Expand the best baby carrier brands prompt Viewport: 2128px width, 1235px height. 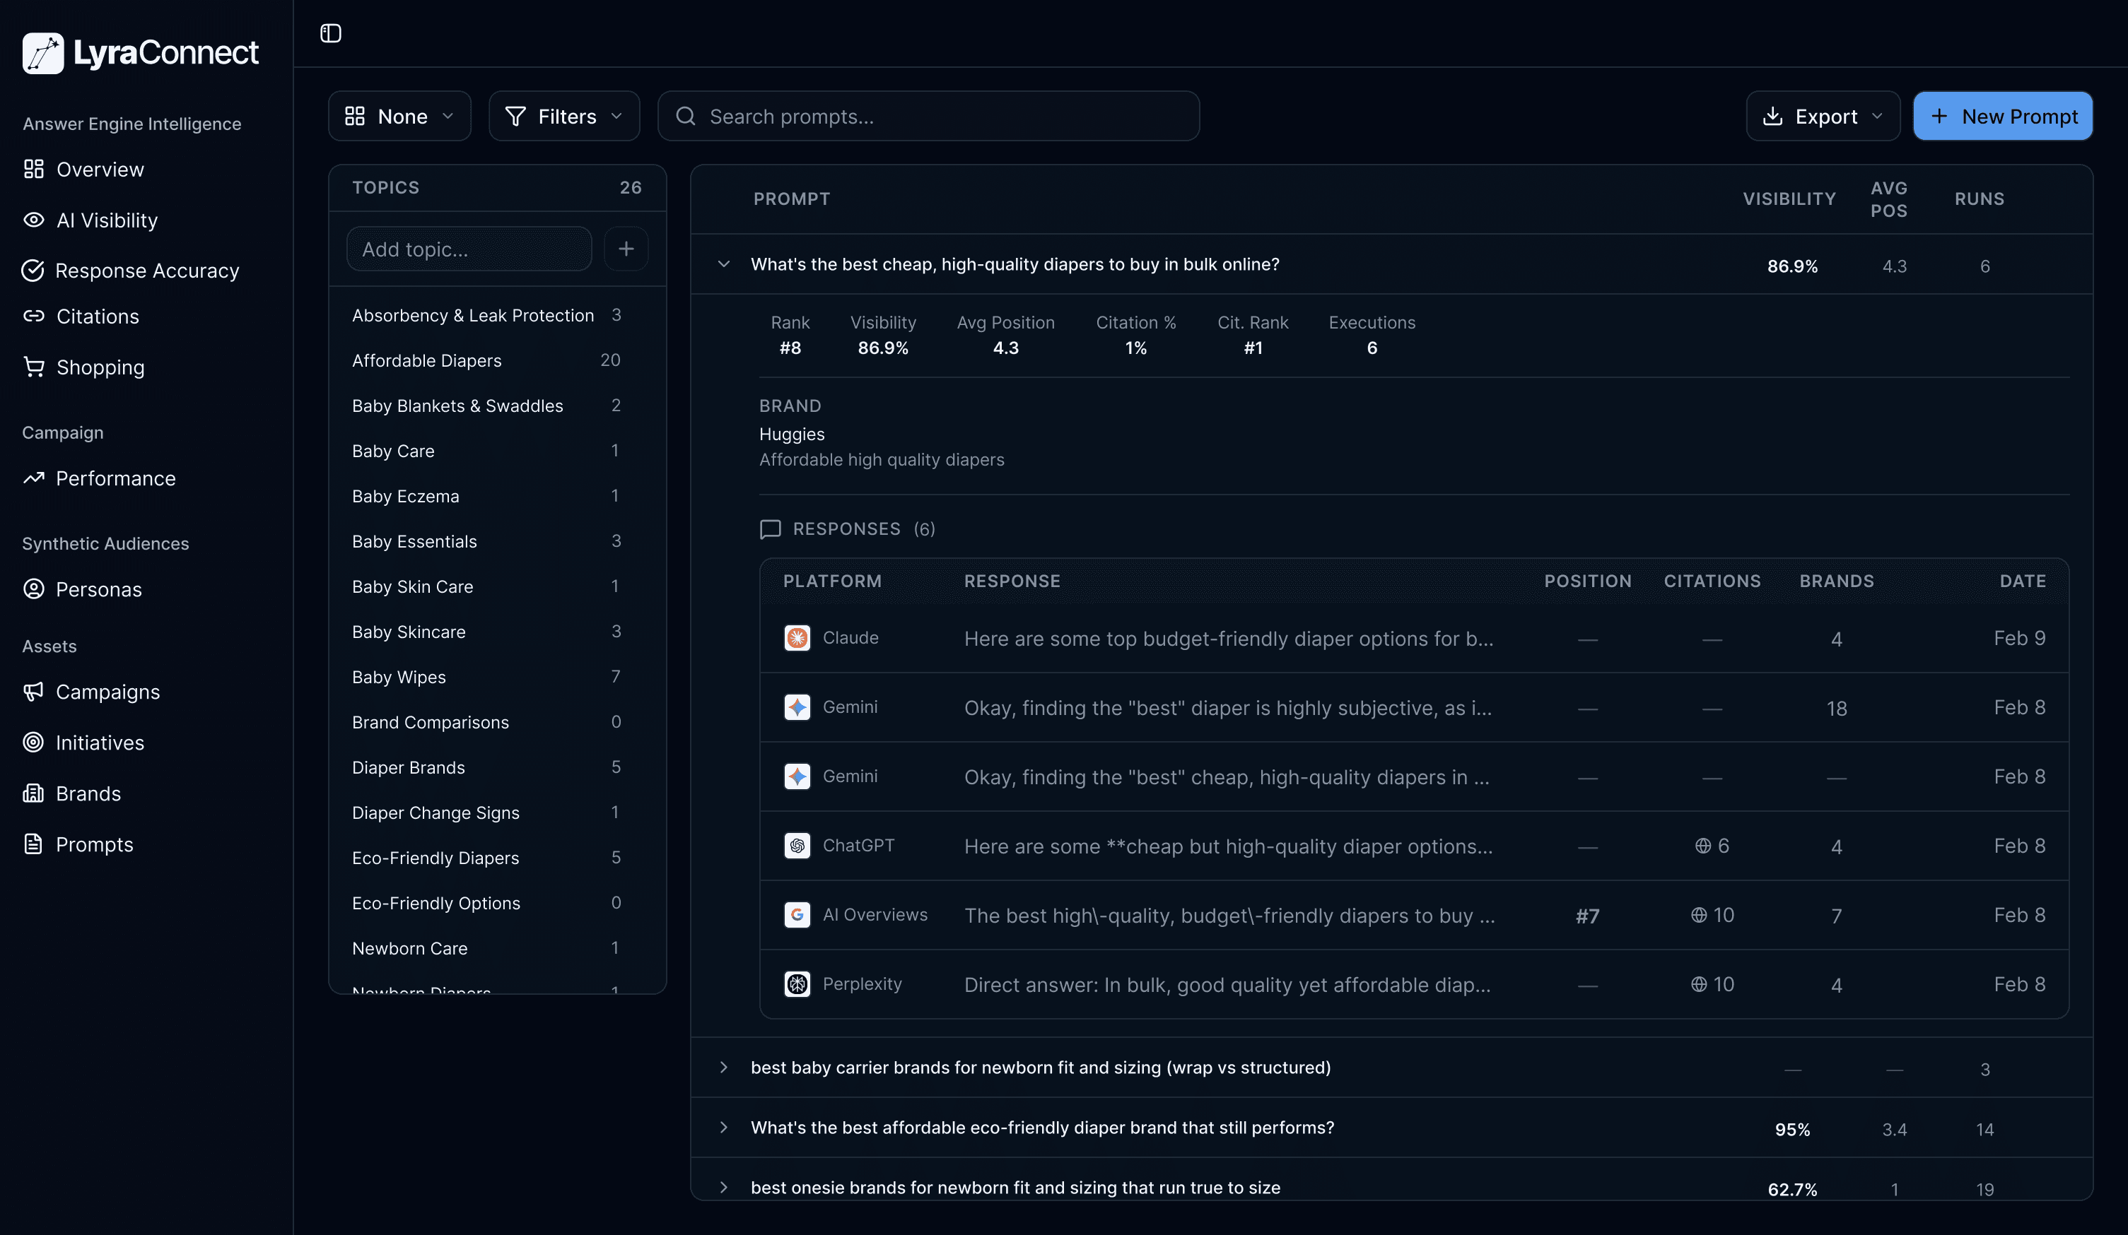(x=724, y=1067)
